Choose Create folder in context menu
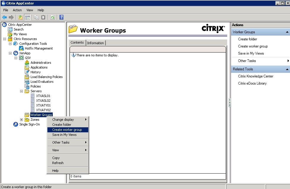This screenshot has height=189, width=290. [x=68, y=125]
